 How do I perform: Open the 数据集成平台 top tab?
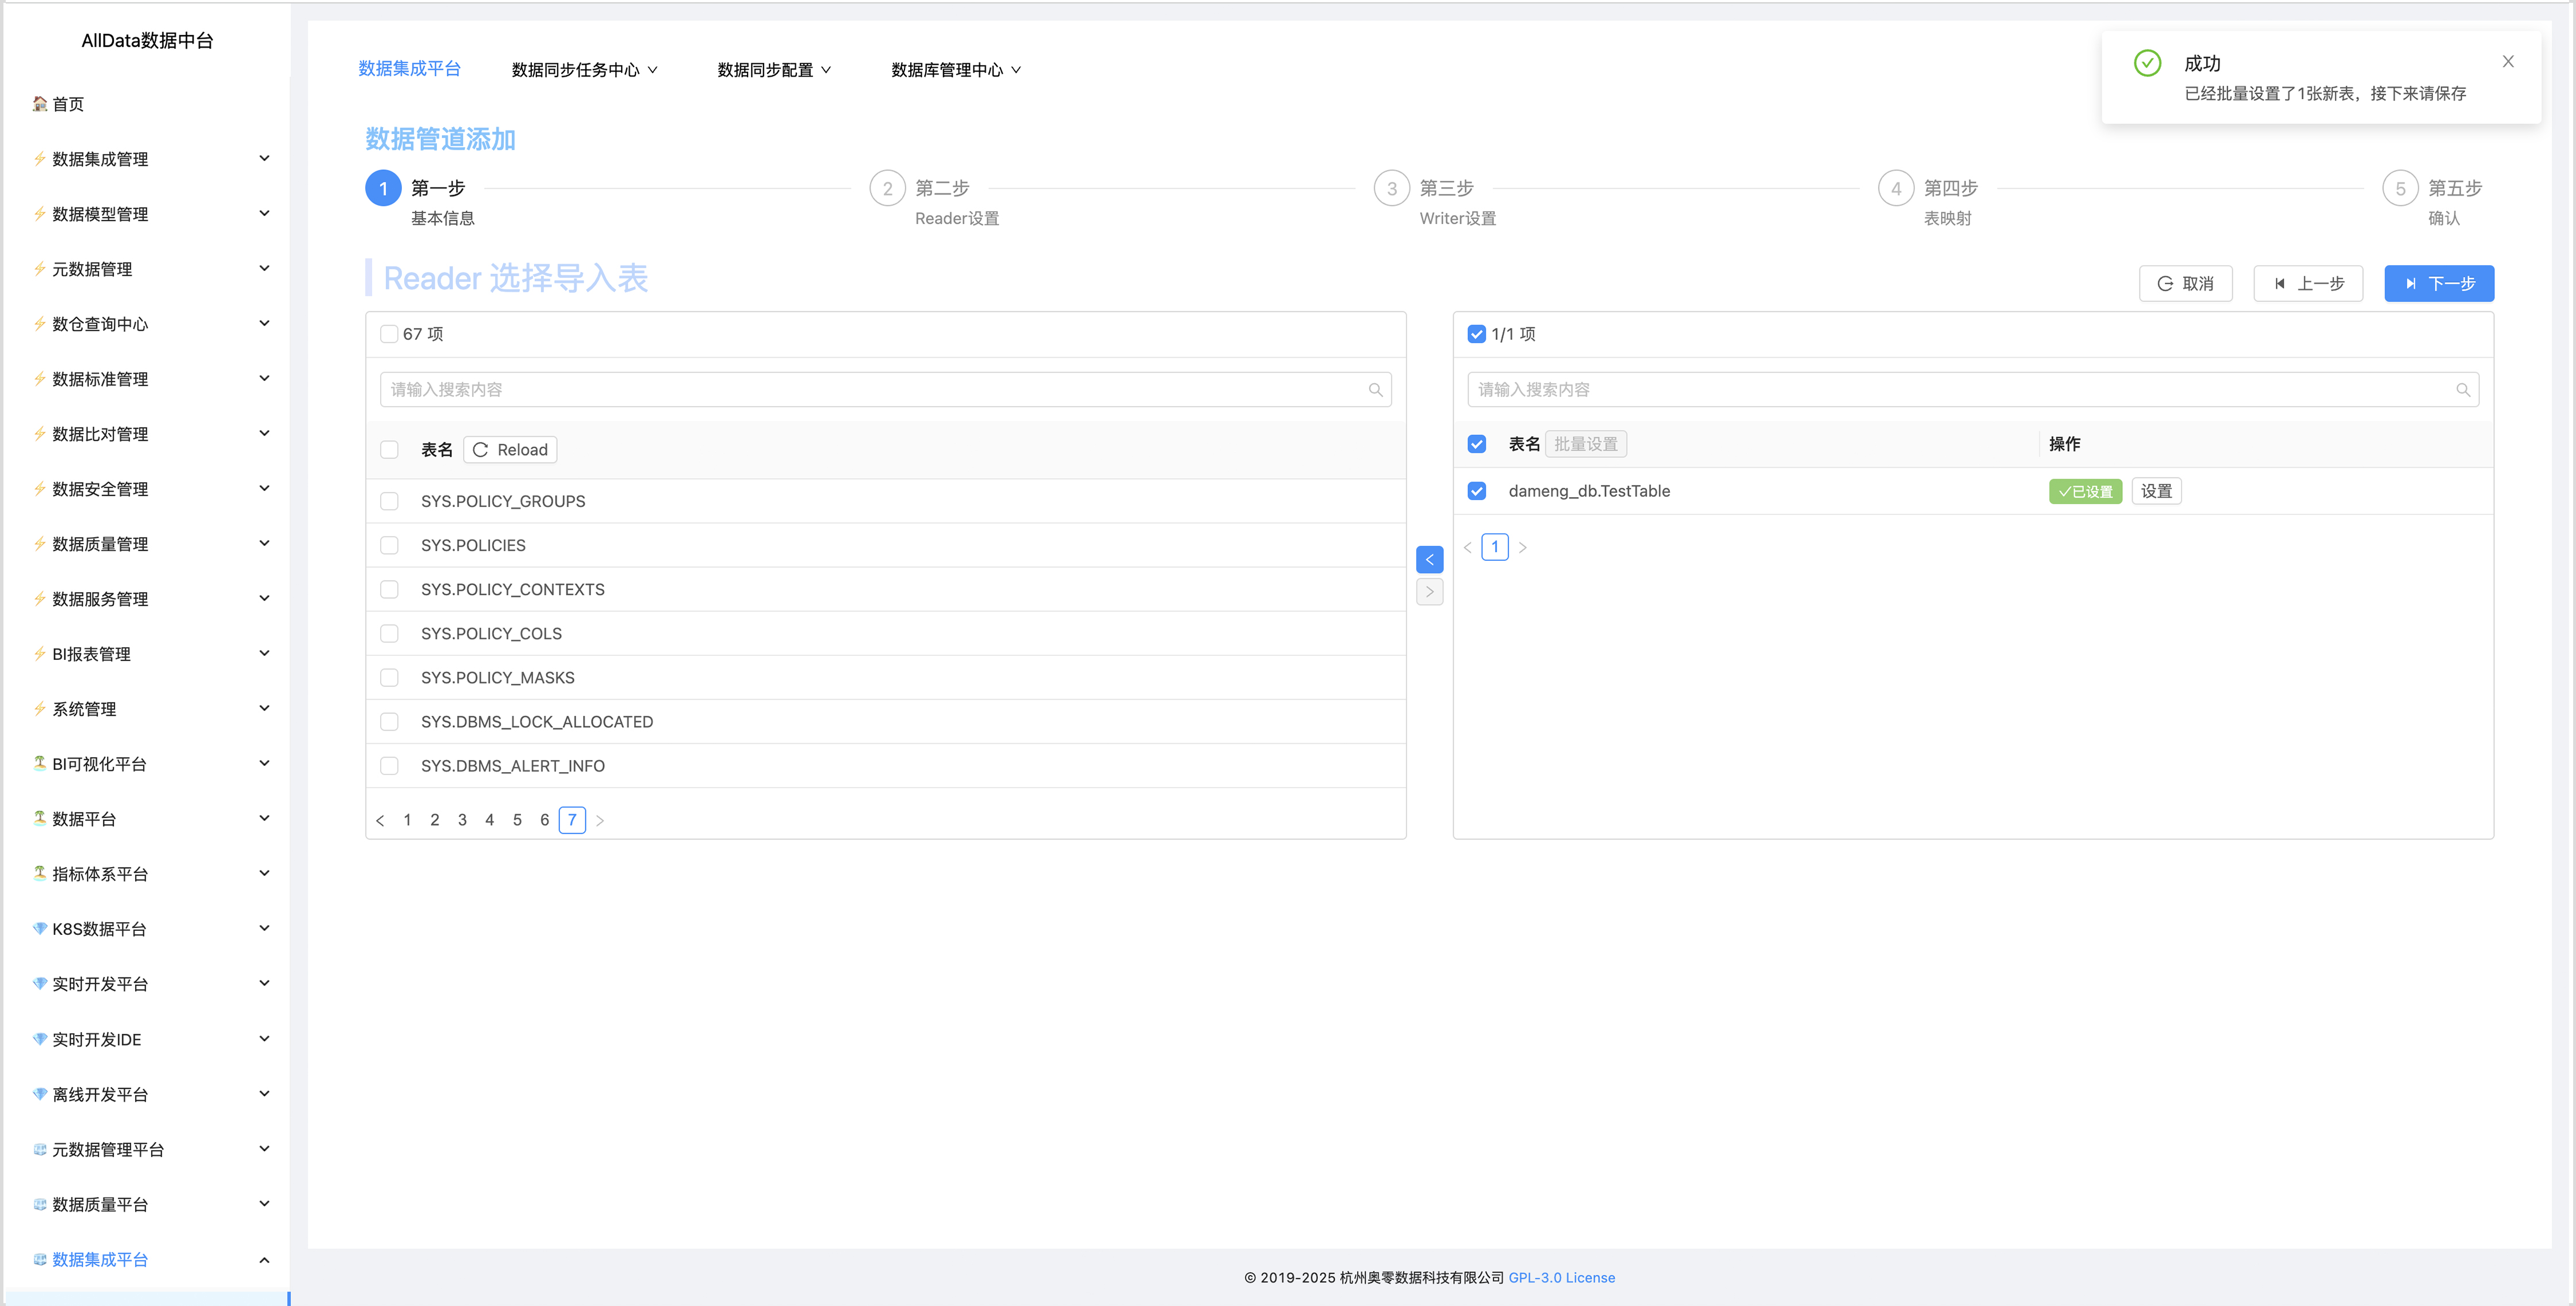[409, 69]
